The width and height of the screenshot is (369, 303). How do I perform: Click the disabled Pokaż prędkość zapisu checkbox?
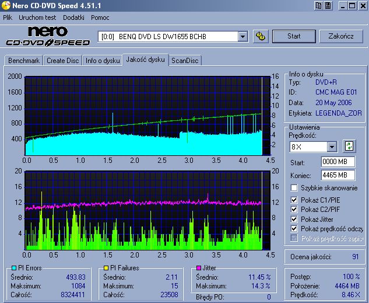(294, 238)
